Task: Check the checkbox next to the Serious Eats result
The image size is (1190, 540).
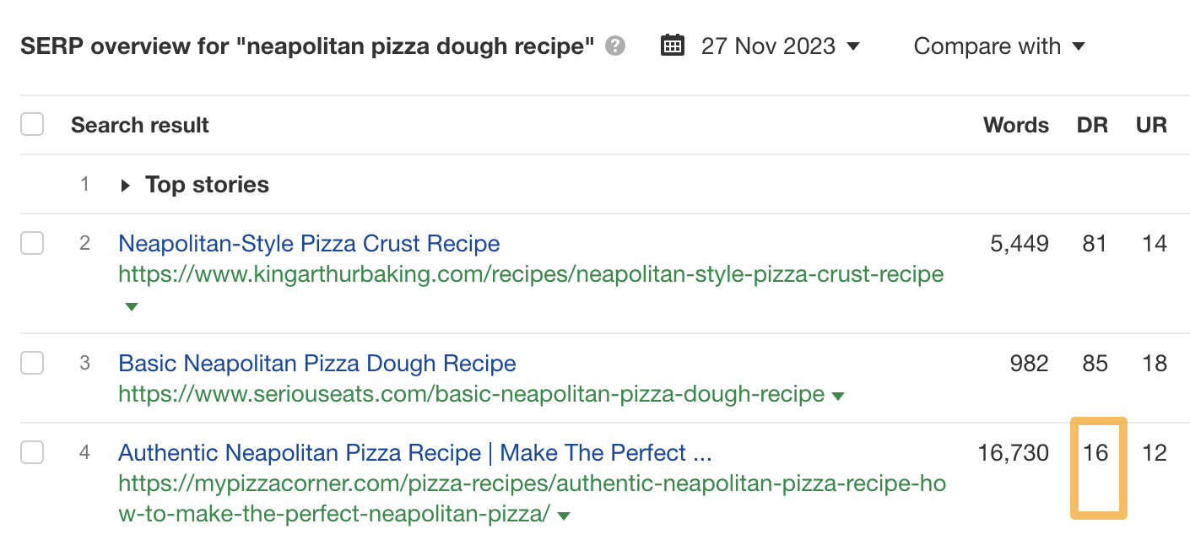Action: (31, 361)
